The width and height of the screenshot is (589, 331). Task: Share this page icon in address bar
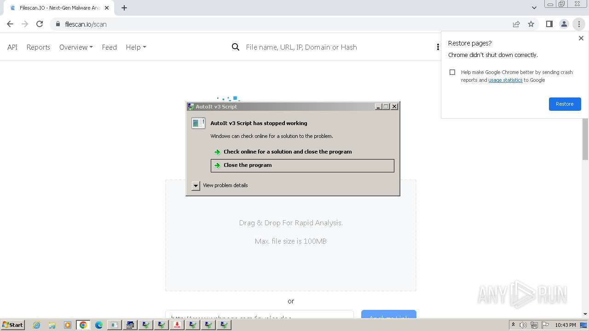[516, 24]
